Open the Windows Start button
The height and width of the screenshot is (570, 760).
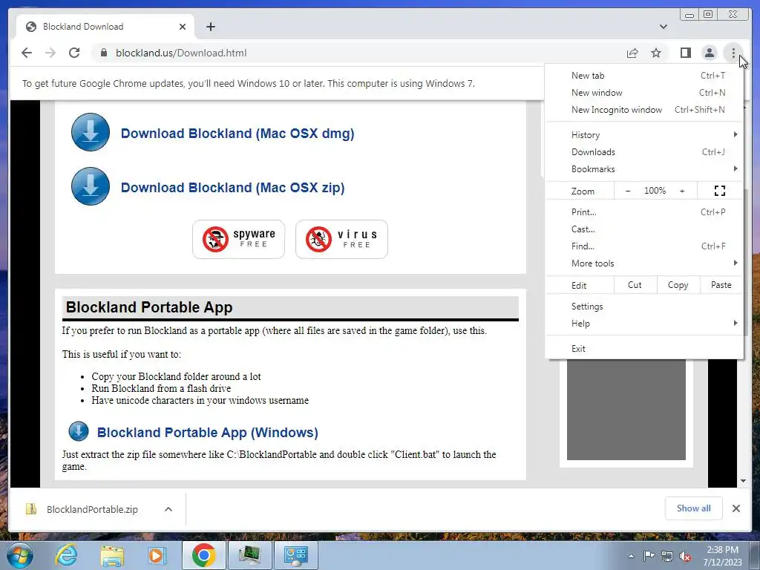point(20,555)
